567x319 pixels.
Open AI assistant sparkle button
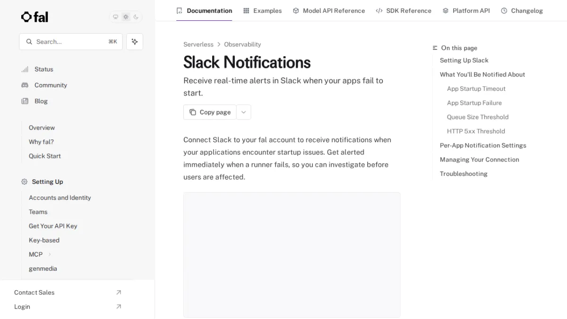[135, 42]
